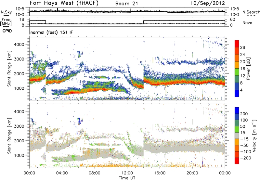Click the "Slant Range [km]" label of power panel

click(x=9, y=69)
